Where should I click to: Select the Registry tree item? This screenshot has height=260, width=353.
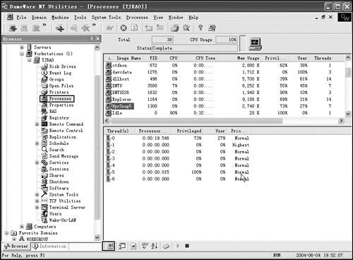(59, 118)
